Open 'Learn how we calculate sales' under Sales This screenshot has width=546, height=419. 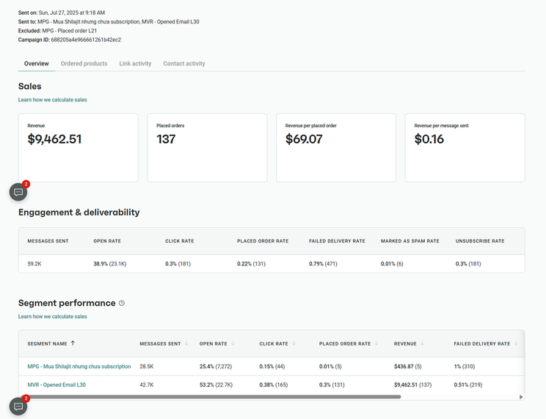(52, 100)
